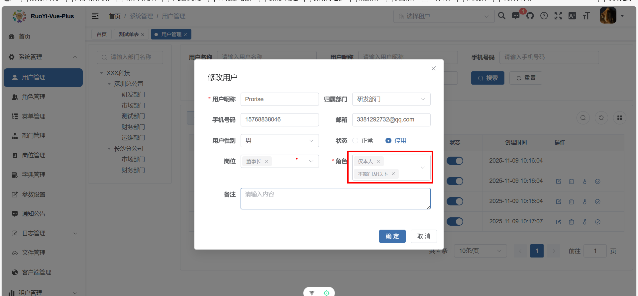
Task: Click the 确定 button to confirm
Action: click(392, 236)
